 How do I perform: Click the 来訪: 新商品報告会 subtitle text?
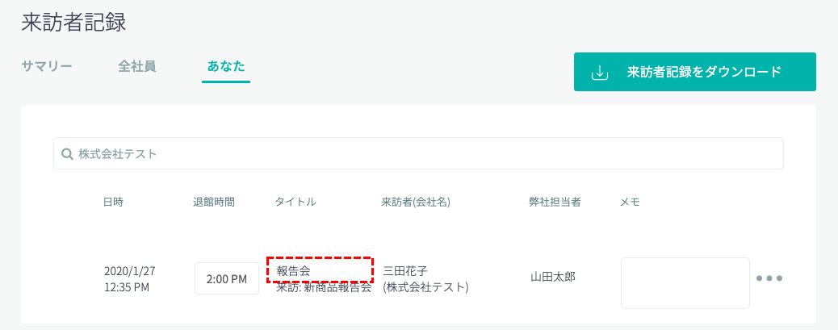[x=324, y=287]
